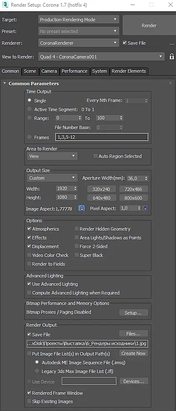Click the Frames input field
Image resolution: width=176 pixels, height=411 pixels.
click(102, 137)
